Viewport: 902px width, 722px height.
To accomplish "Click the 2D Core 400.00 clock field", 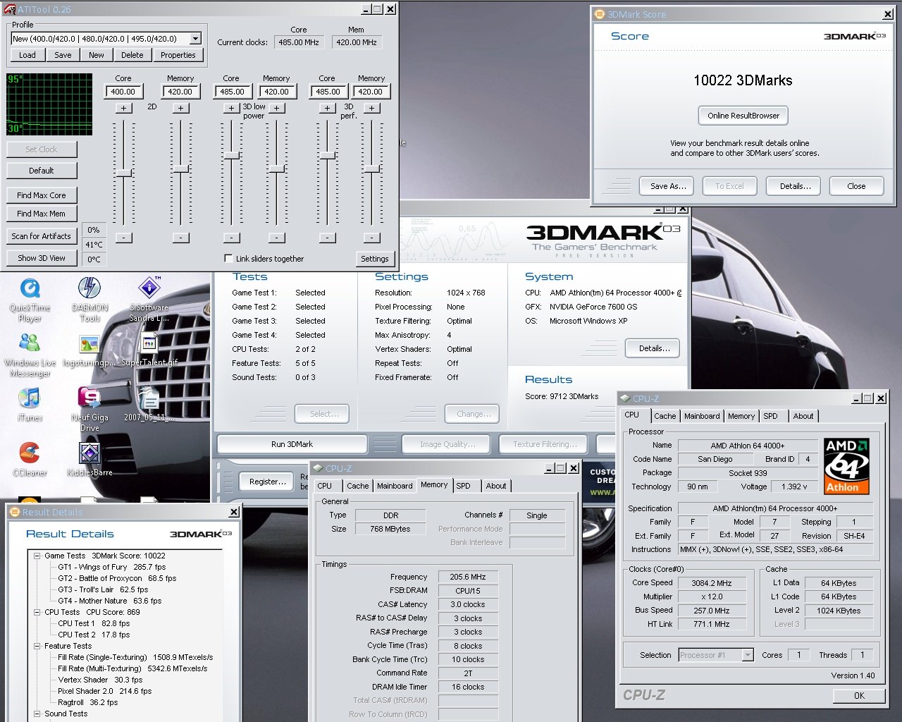I will point(123,92).
